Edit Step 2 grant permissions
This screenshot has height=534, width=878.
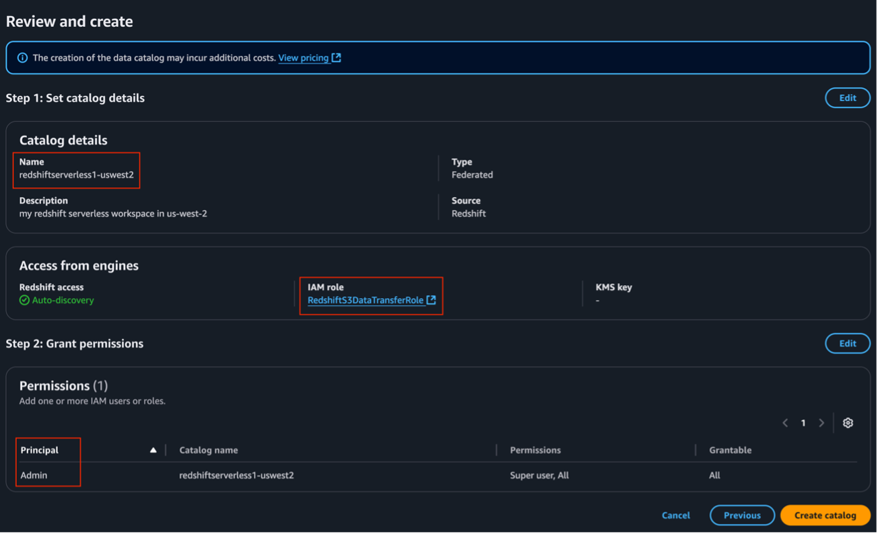click(x=847, y=344)
